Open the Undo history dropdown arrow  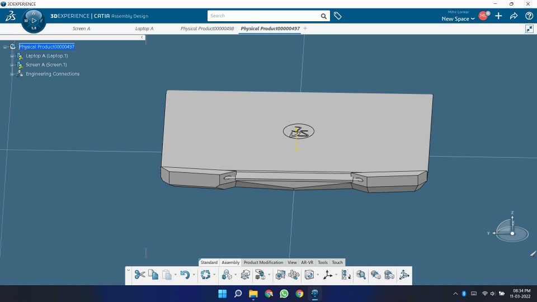click(x=194, y=275)
